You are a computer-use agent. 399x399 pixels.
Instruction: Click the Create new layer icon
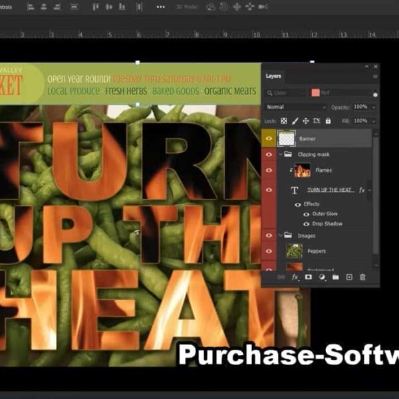point(349,277)
